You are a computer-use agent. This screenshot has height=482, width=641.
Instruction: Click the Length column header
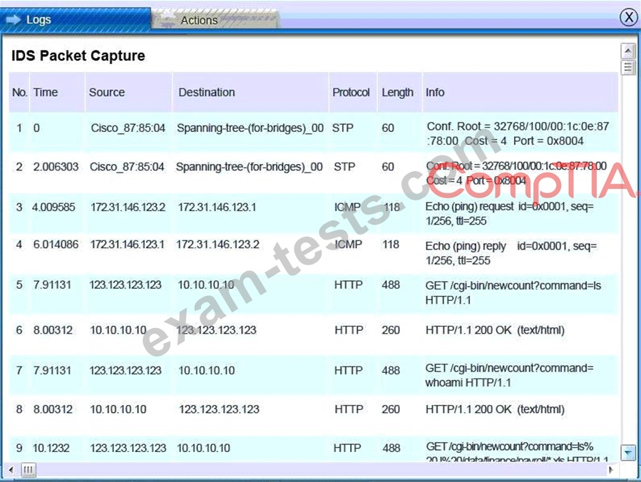(x=400, y=93)
